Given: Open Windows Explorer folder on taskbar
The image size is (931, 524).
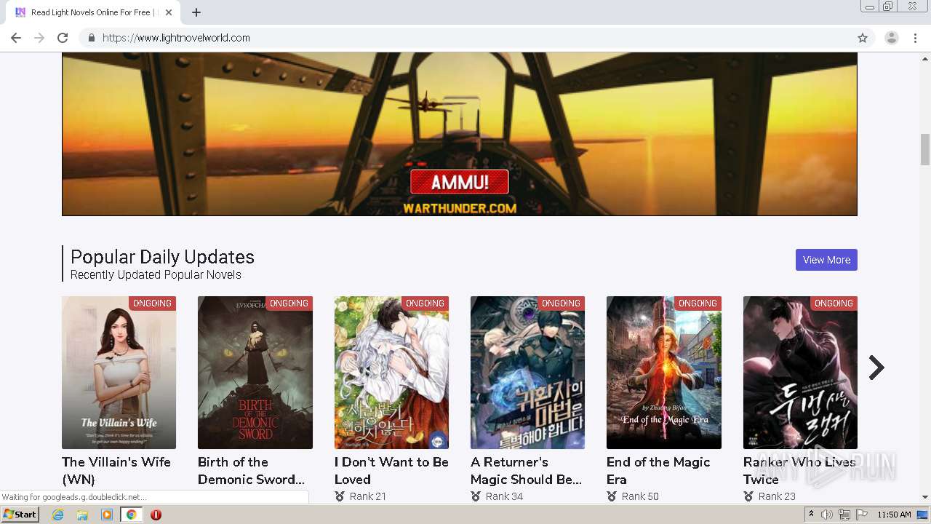Looking at the screenshot, I should (x=82, y=515).
